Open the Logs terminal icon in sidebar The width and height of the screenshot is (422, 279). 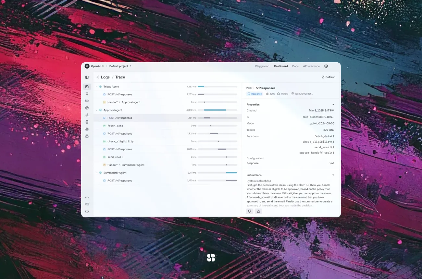(87, 87)
